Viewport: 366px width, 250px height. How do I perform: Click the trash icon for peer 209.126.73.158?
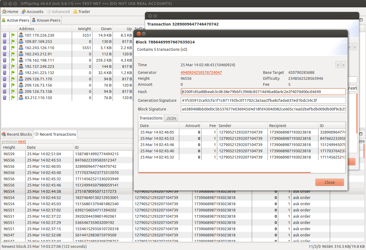[5, 91]
